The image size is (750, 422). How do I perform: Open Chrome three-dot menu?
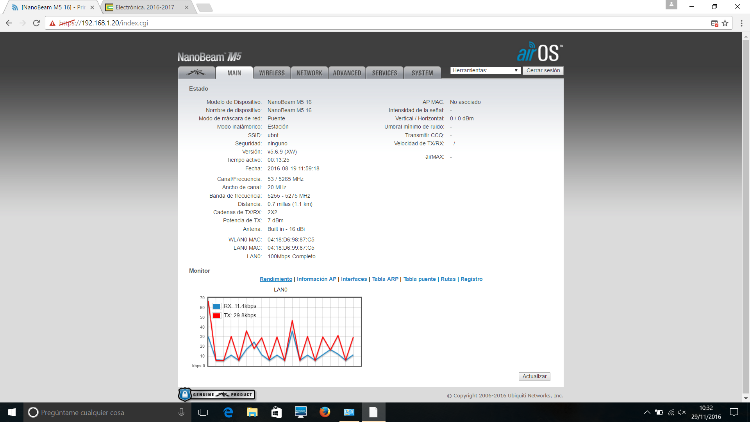pyautogui.click(x=741, y=23)
